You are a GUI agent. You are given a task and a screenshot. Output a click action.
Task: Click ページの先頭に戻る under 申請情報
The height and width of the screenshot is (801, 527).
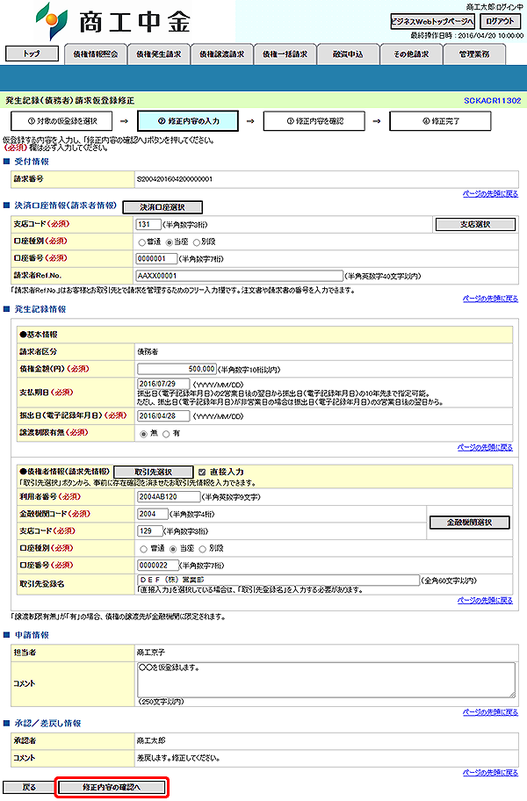[x=490, y=711]
